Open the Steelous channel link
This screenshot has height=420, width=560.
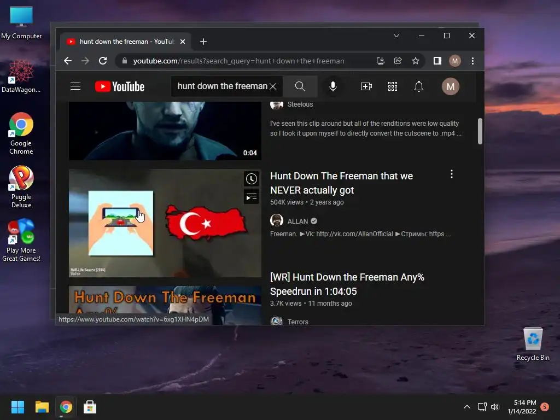300,104
